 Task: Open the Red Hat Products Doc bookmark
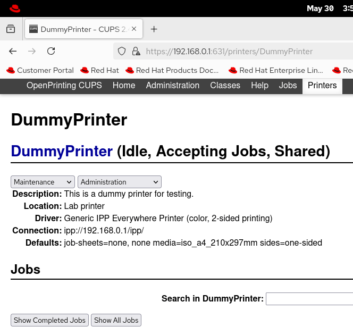coord(172,71)
